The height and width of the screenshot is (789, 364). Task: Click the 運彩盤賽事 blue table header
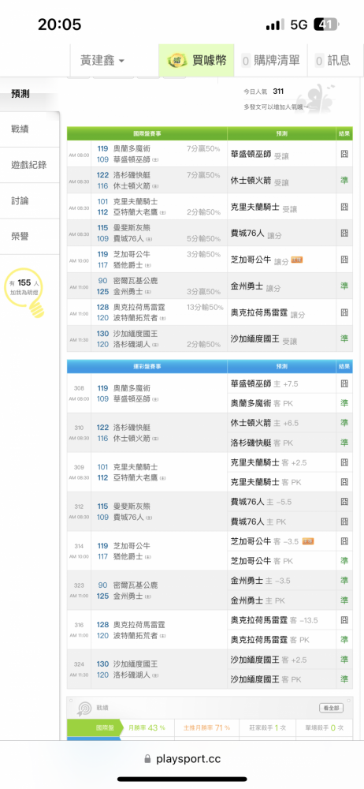click(x=147, y=366)
